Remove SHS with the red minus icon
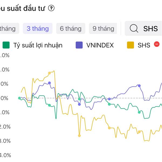 156,44
